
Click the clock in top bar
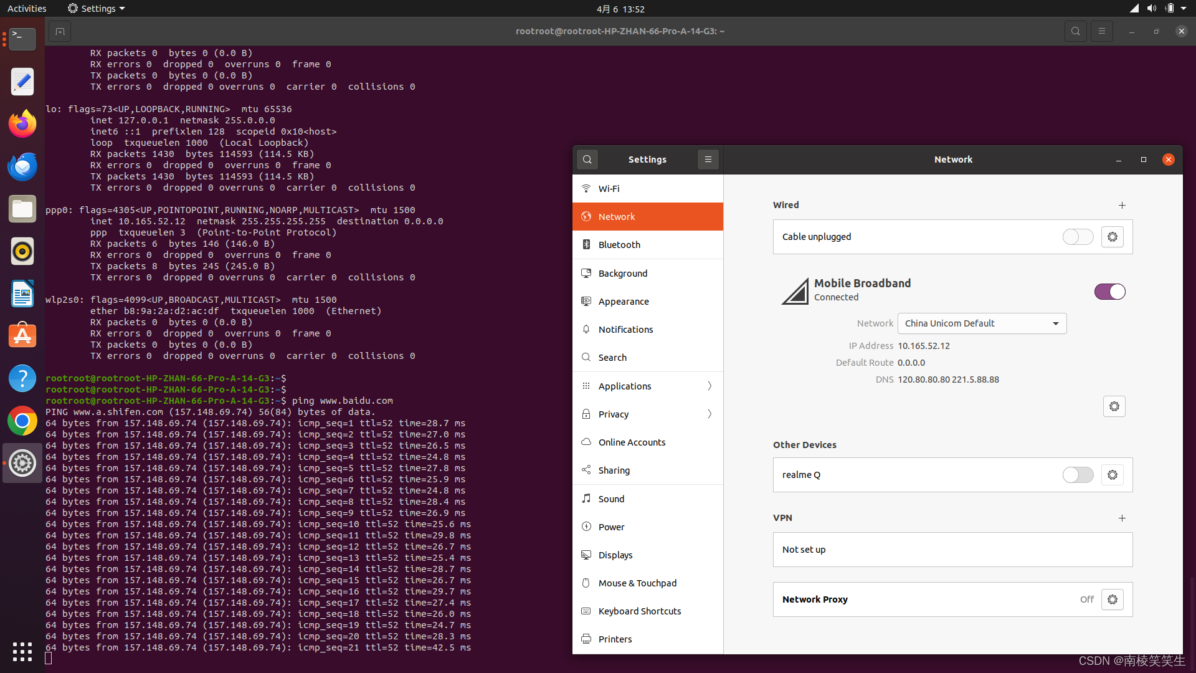(620, 9)
